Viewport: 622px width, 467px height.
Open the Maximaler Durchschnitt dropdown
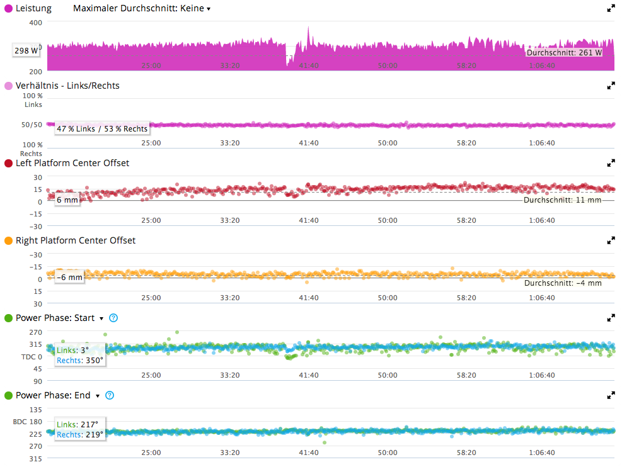pos(142,9)
